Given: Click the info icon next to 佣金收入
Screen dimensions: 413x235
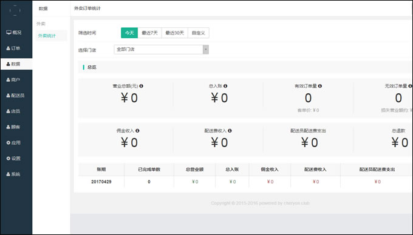Looking at the screenshot, I should click(x=137, y=130).
